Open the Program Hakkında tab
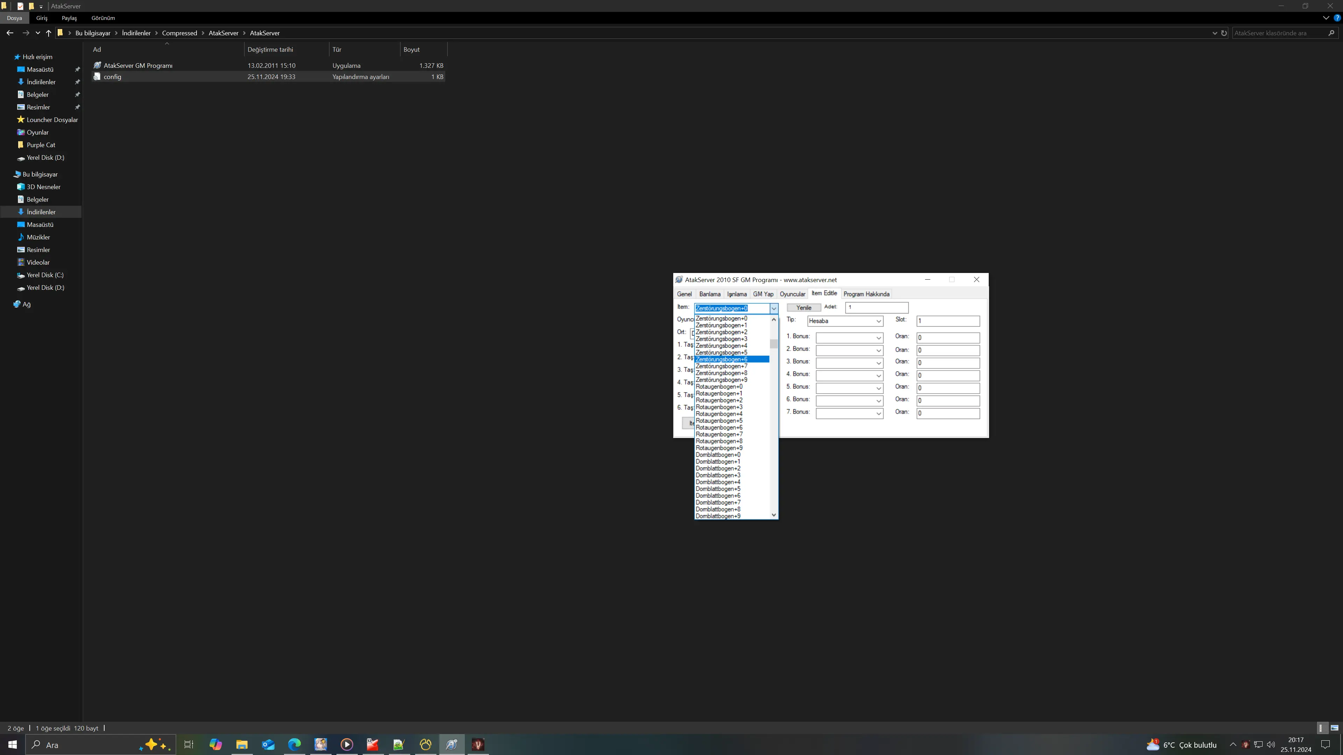Image resolution: width=1343 pixels, height=755 pixels. tap(866, 294)
